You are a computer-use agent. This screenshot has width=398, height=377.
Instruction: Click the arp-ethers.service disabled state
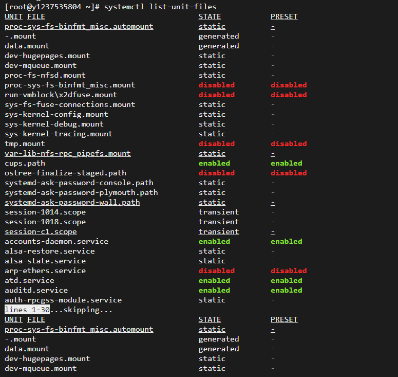pyautogui.click(x=217, y=271)
